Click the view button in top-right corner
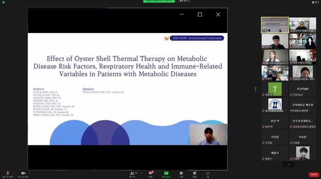 pos(315,2)
